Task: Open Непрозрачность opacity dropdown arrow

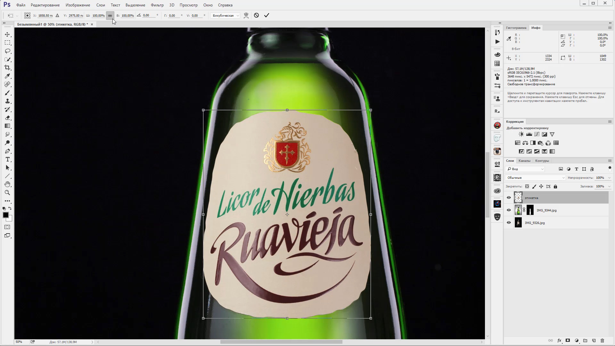Action: tap(609, 178)
